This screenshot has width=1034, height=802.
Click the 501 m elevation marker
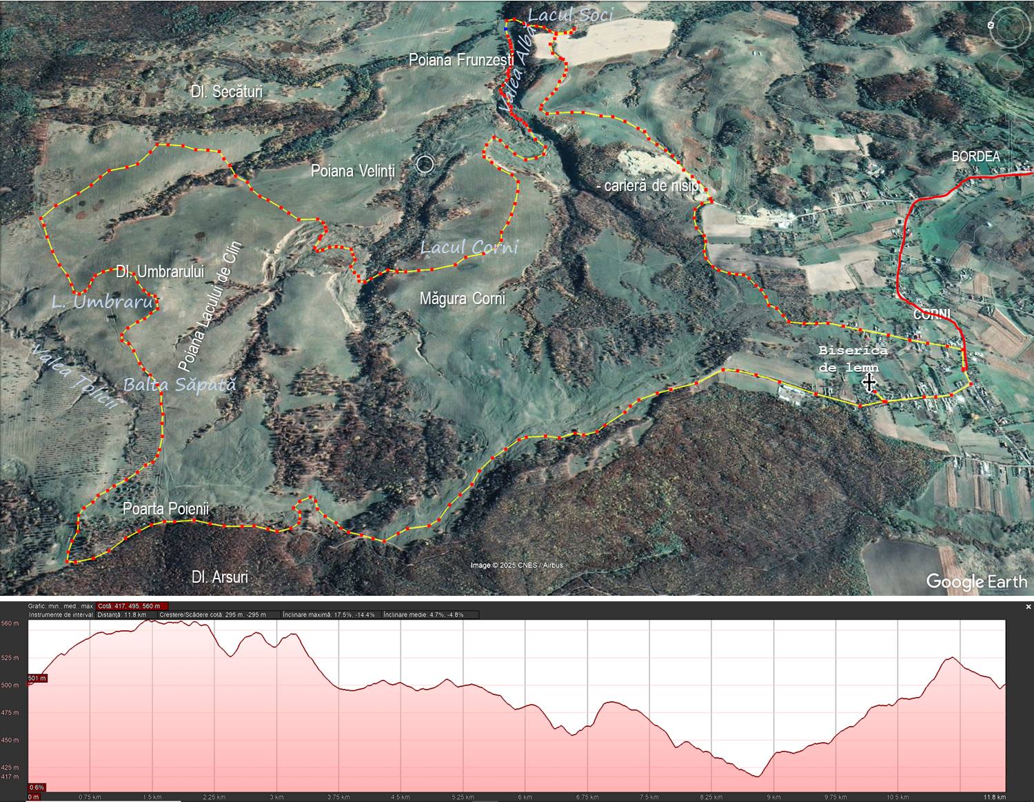click(37, 678)
